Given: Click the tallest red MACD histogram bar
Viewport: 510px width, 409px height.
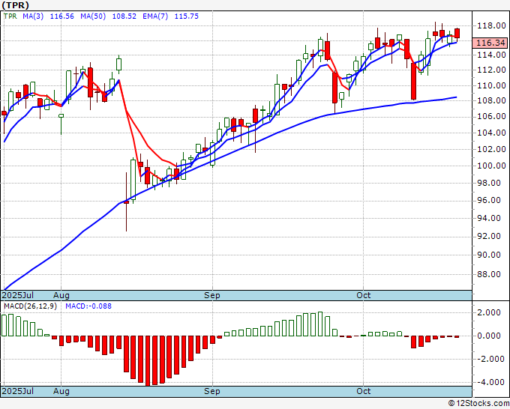Looking at the screenshot, I should [148, 360].
